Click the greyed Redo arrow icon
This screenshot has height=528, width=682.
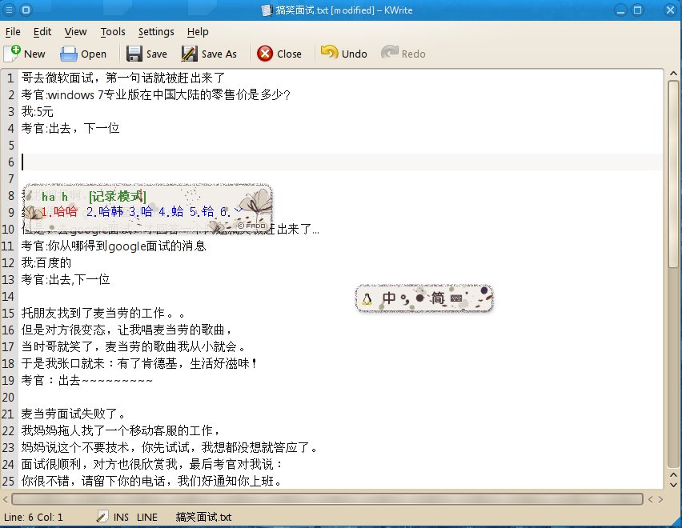tap(389, 53)
